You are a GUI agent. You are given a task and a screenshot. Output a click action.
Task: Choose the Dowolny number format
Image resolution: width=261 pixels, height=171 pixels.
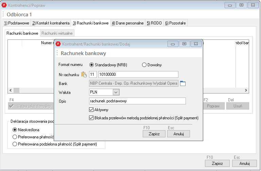tap(144, 65)
